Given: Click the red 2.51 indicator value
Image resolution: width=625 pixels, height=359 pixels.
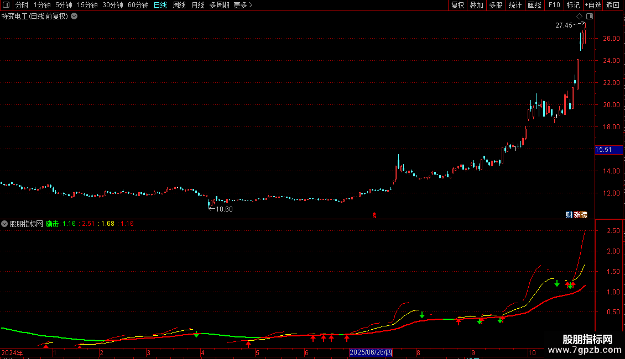Looking at the screenshot, I should coord(88,224).
